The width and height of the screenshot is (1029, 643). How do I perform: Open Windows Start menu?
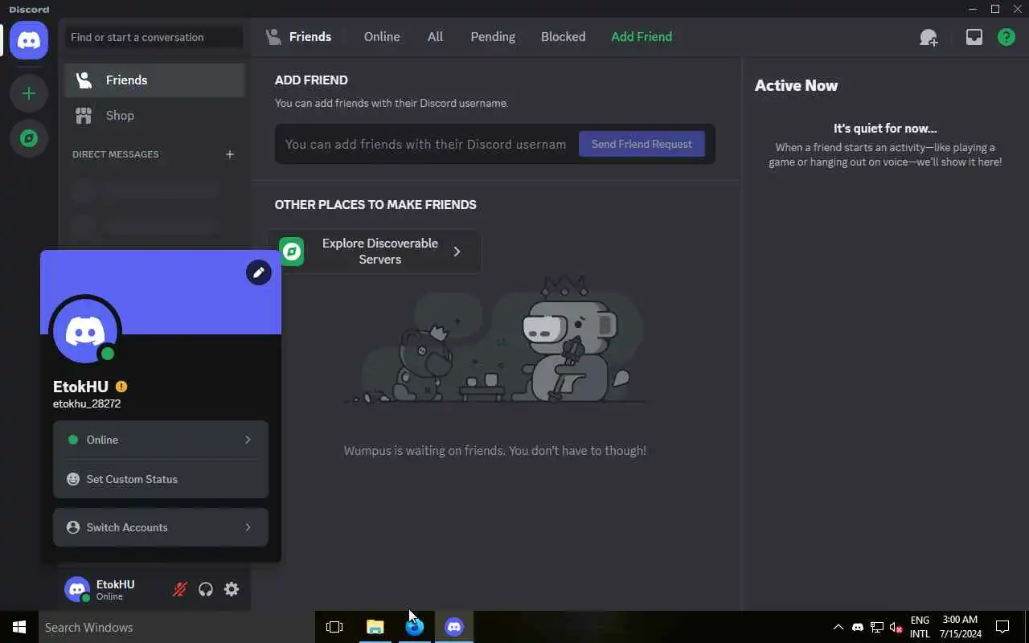point(19,627)
